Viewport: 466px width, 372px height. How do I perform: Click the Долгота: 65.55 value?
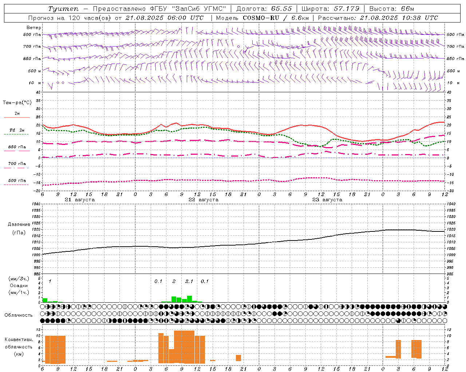coord(264,9)
